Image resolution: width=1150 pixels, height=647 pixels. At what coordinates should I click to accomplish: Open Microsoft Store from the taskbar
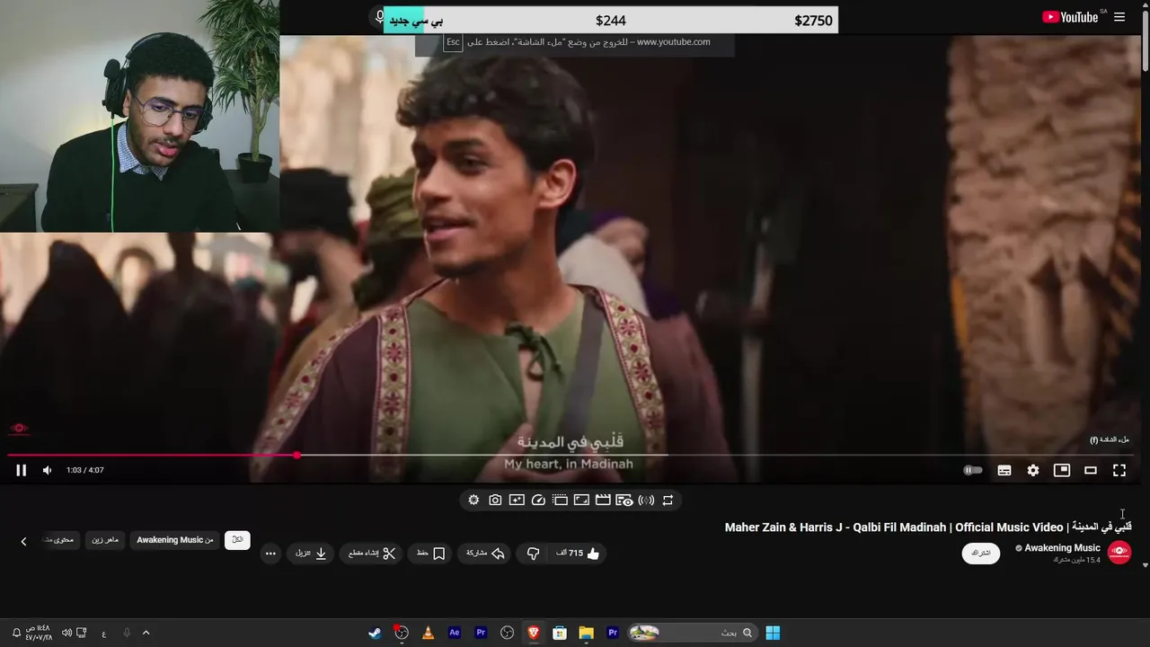[x=560, y=633]
